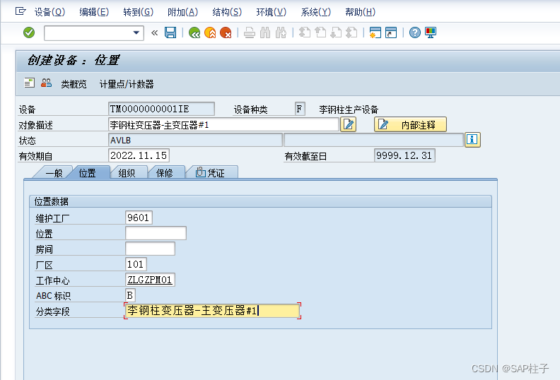Click the 设备 number field TM0000000001IE

coord(161,109)
